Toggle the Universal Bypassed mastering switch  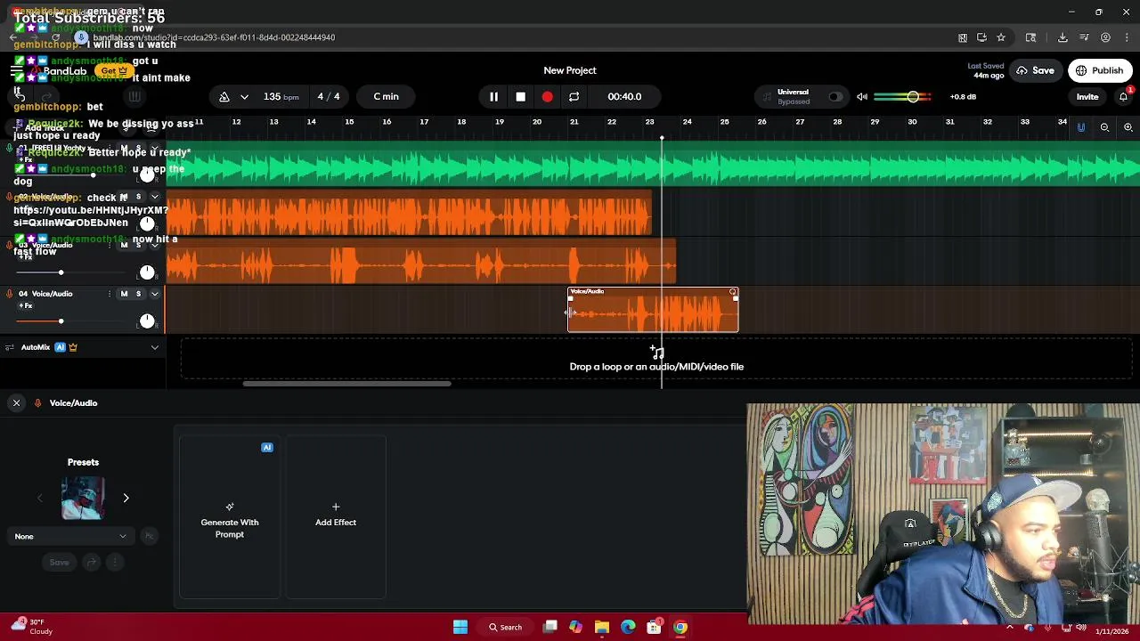coord(835,96)
